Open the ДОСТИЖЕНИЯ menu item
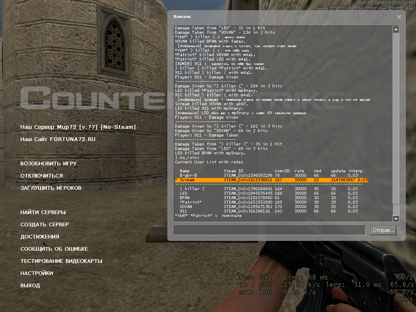The width and height of the screenshot is (416, 312). coord(40,237)
